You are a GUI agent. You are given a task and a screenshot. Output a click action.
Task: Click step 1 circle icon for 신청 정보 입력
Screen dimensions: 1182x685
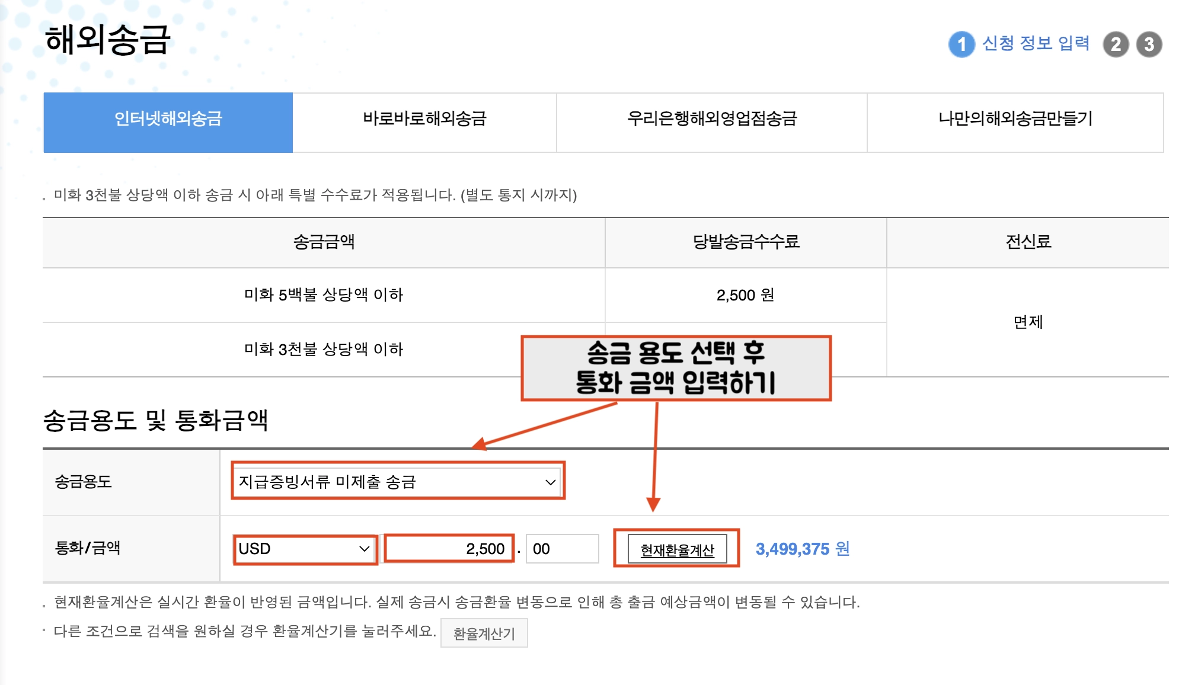[x=961, y=44]
